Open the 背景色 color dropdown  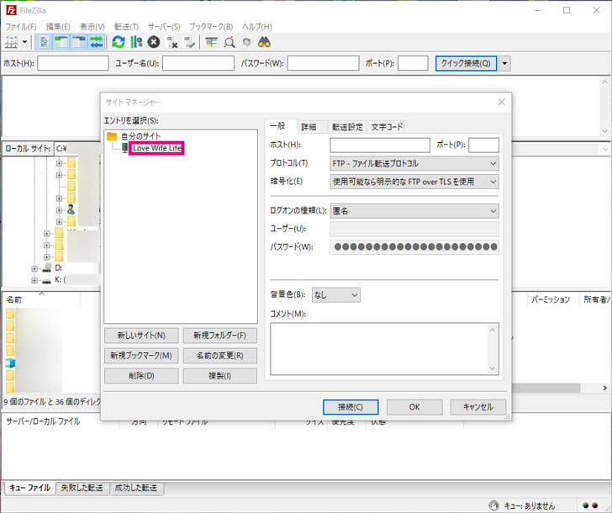[335, 295]
